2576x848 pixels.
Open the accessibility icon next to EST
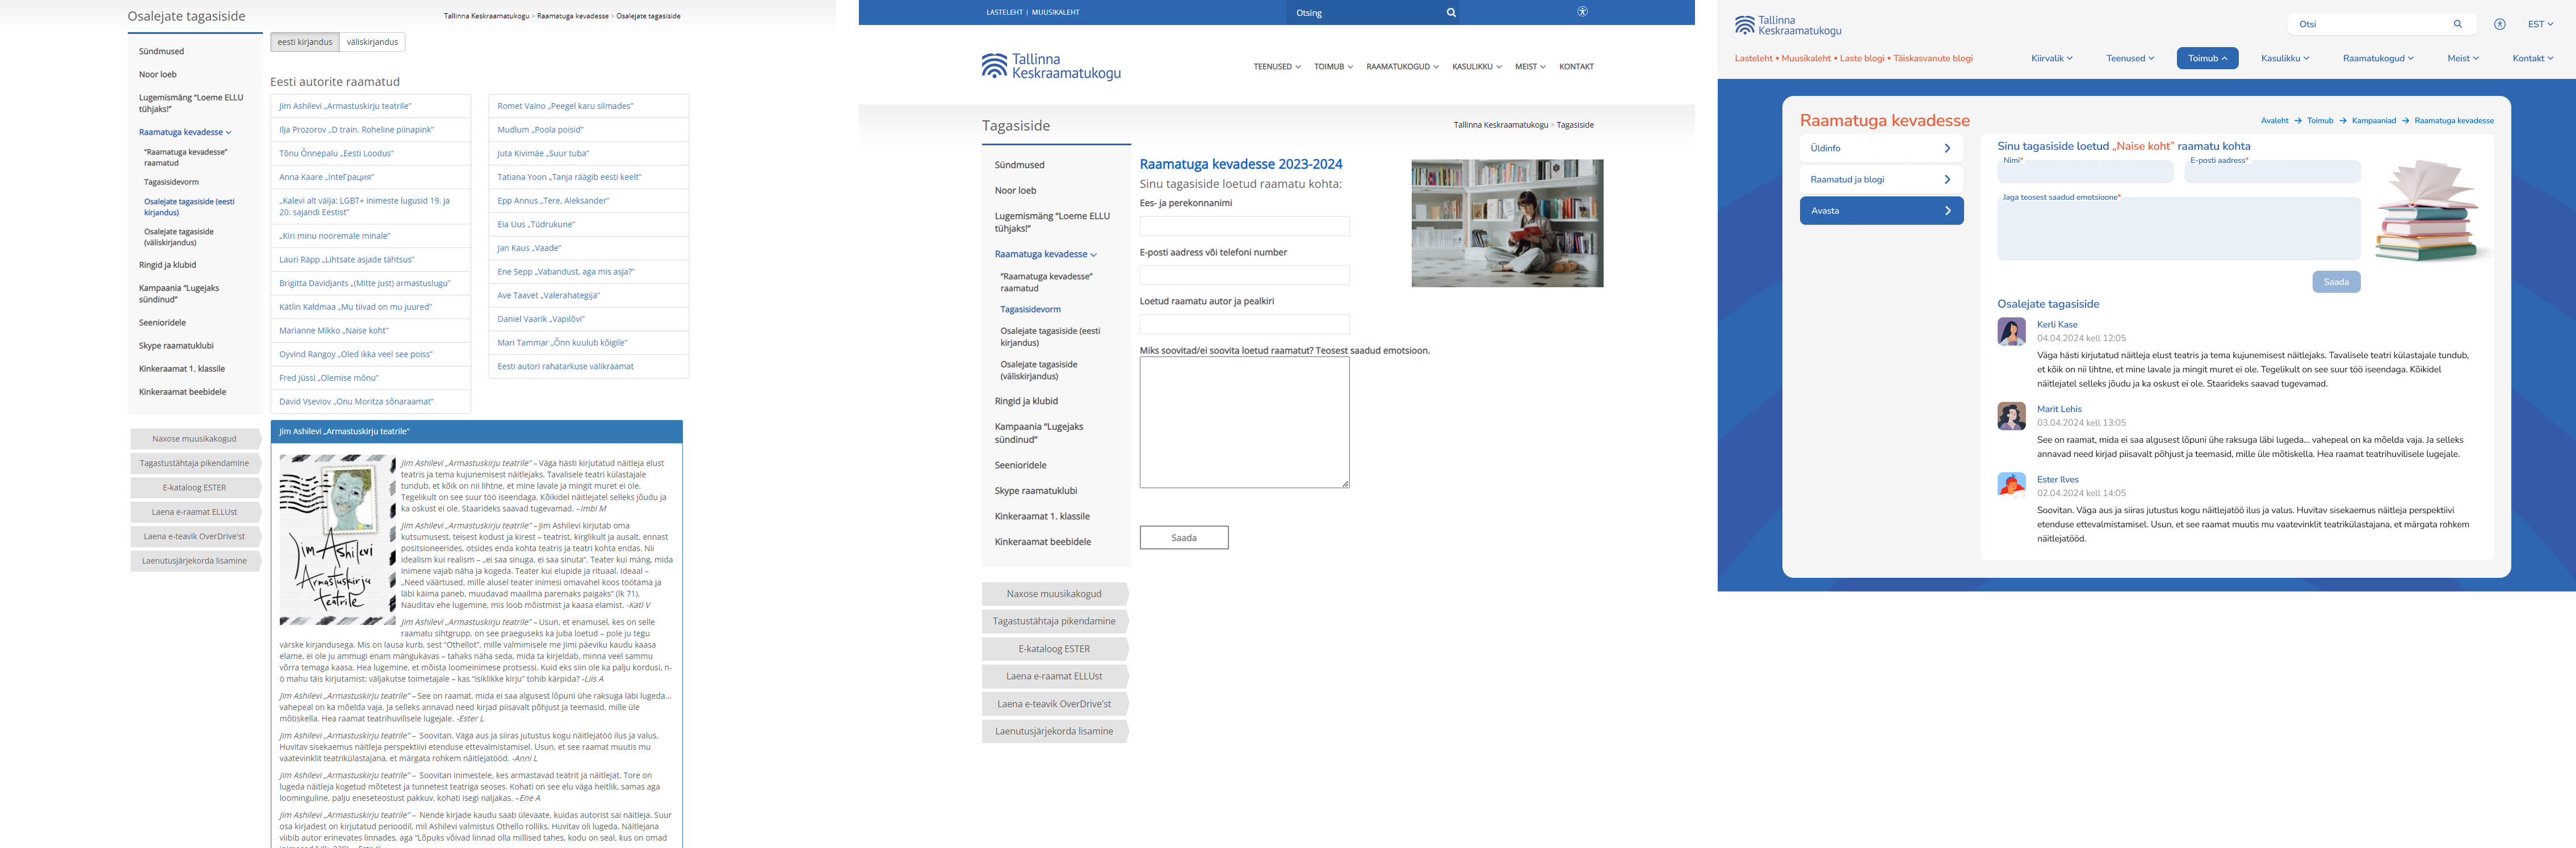[x=2499, y=23]
